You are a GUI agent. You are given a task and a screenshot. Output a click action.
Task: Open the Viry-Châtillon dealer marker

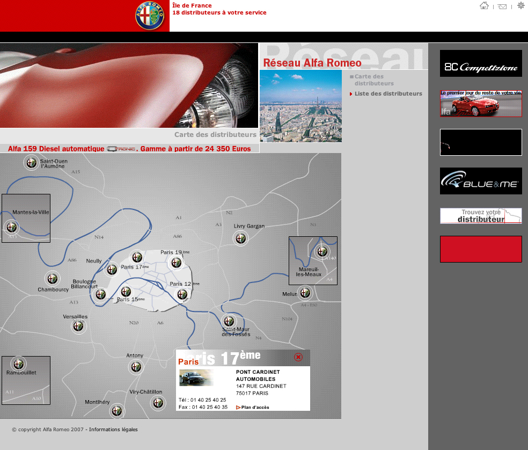(158, 402)
